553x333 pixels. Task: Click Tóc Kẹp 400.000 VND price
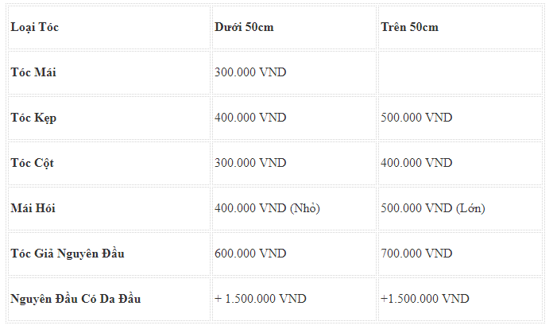(x=250, y=118)
